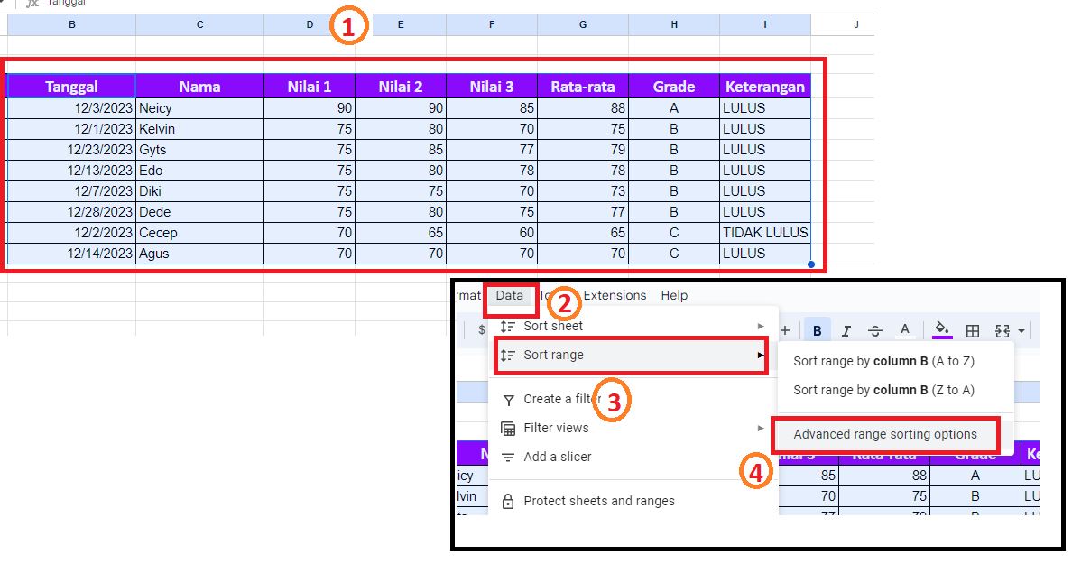The height and width of the screenshot is (564, 1072).
Task: Click the name cell Agus
Action: click(199, 254)
